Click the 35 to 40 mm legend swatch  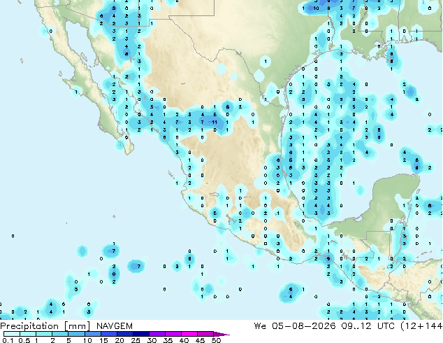(x=173, y=334)
